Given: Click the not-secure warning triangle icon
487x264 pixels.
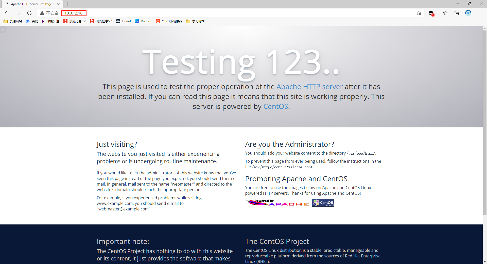Looking at the screenshot, I should (42, 13).
